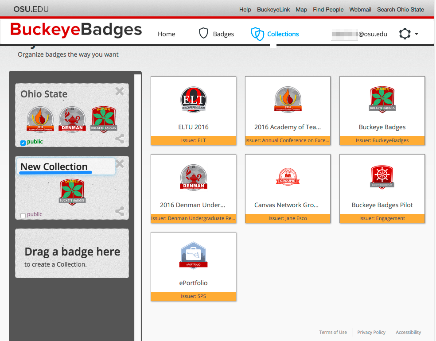Click 'Issuer: Jane Esco' label
Screen dimensions: 436x341
click(x=288, y=218)
